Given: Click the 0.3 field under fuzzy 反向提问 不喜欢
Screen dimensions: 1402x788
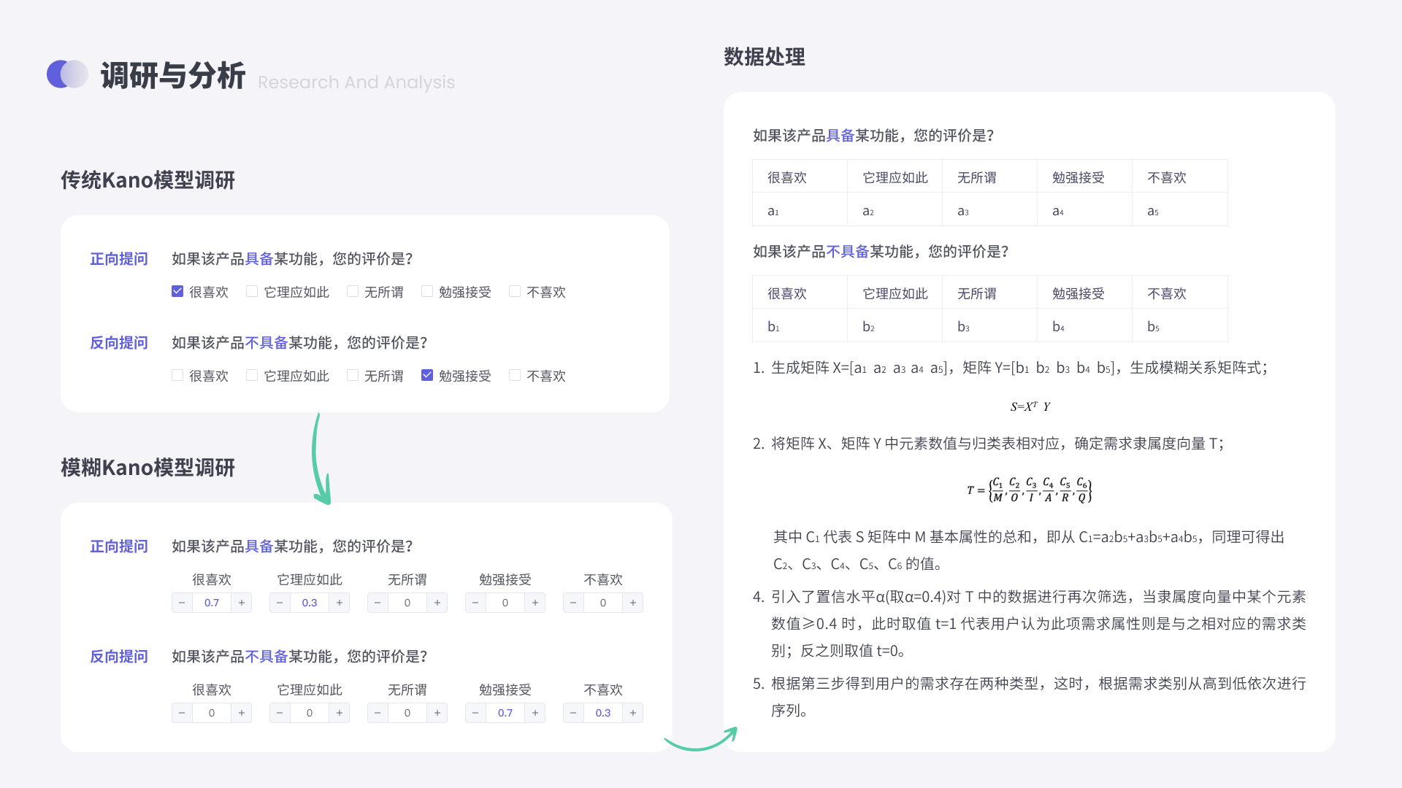Looking at the screenshot, I should pyautogui.click(x=603, y=713).
